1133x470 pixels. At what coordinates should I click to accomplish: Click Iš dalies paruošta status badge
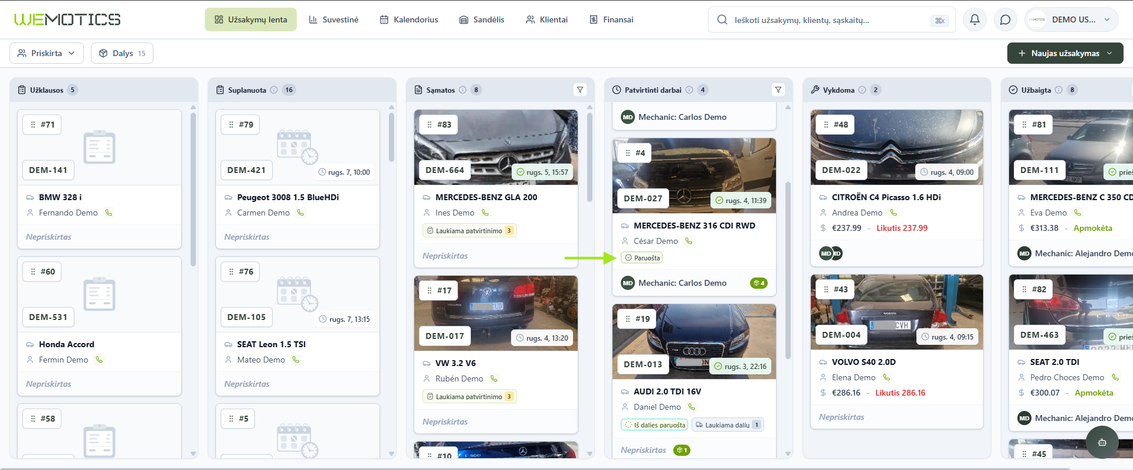click(654, 425)
